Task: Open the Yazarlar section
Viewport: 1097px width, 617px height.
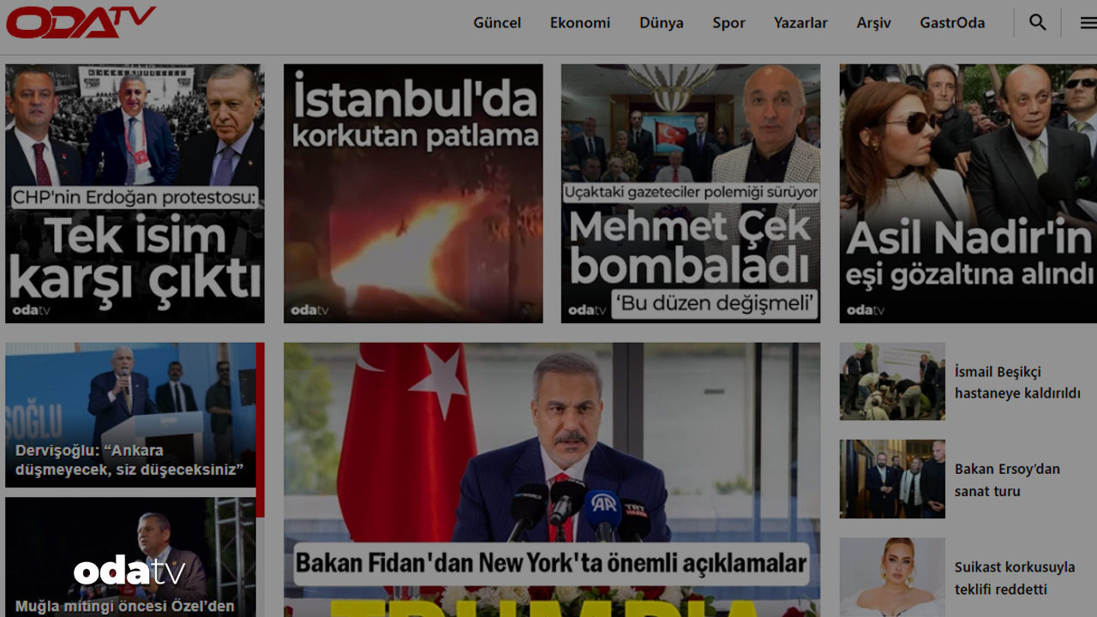Action: pyautogui.click(x=800, y=23)
